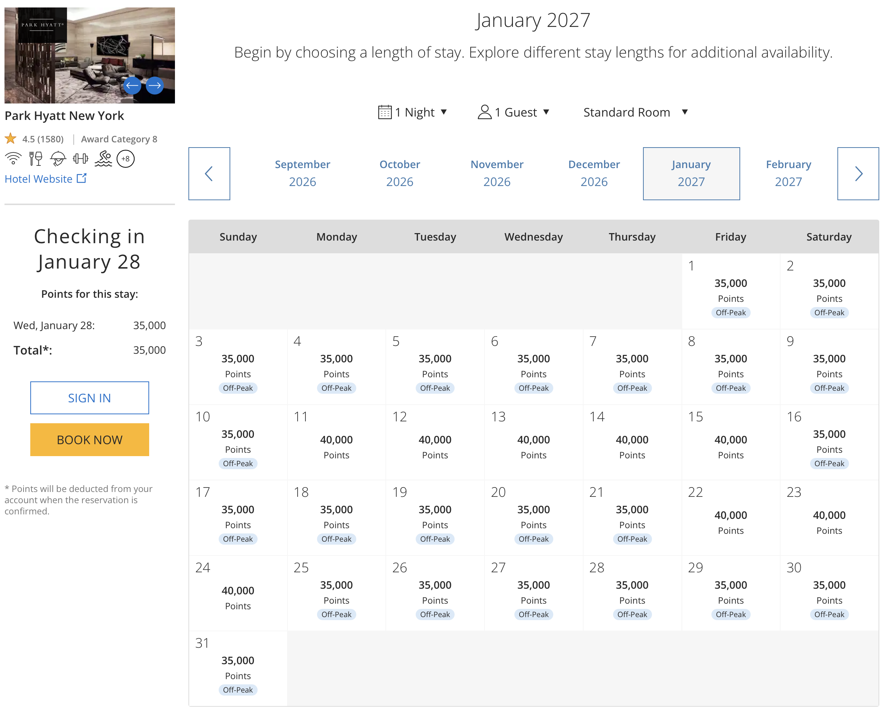The image size is (883, 712).
Task: Click the SIGN IN button
Action: pos(89,397)
